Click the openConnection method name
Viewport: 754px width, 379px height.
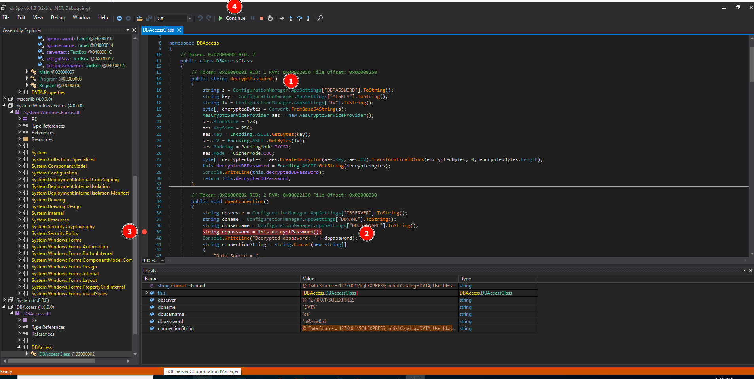[x=244, y=201]
